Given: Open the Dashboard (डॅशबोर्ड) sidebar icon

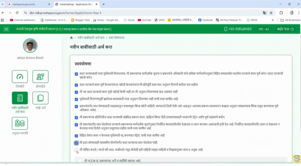Looking at the screenshot, I should click(20, 77).
